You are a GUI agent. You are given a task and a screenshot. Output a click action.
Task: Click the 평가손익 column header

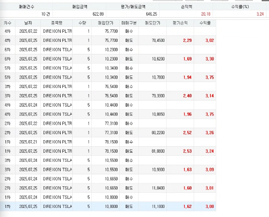pyautogui.click(x=180, y=23)
